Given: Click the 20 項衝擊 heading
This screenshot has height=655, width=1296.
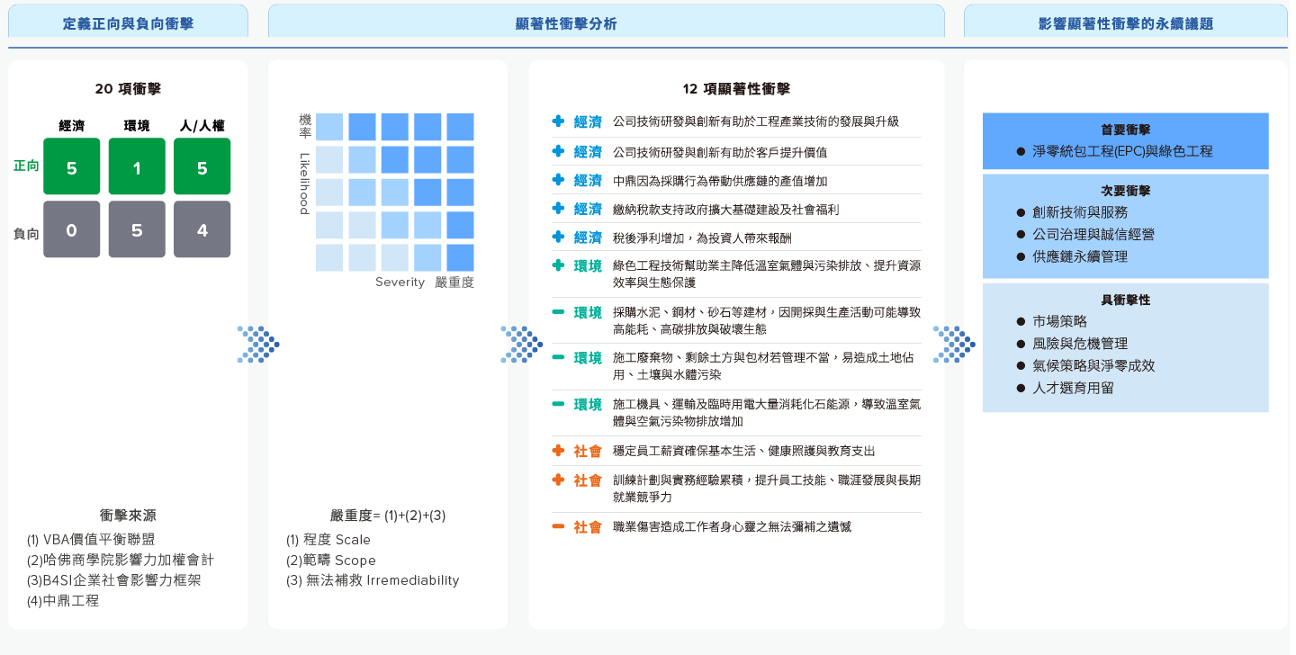Looking at the screenshot, I should tap(128, 89).
